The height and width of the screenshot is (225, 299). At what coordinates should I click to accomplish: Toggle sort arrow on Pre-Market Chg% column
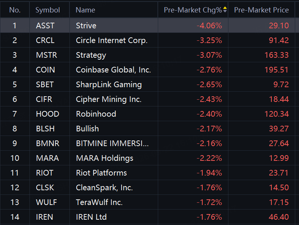(225, 10)
